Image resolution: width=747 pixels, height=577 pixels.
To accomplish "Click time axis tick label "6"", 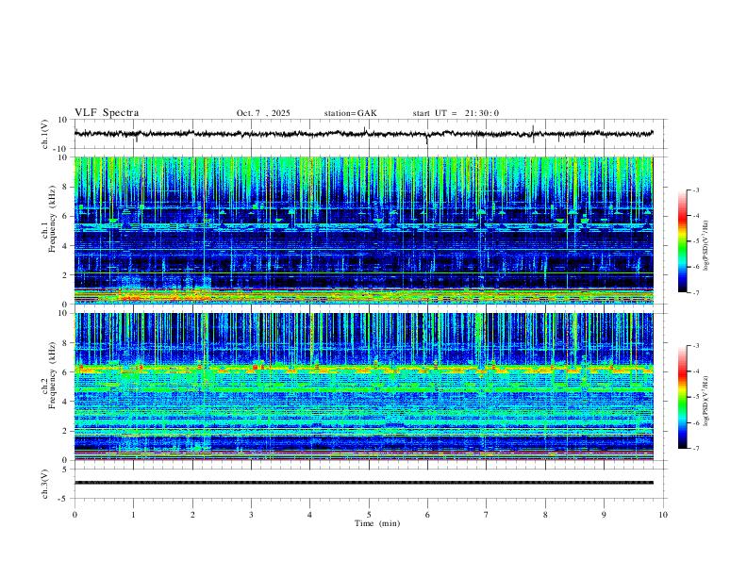I will (x=427, y=515).
